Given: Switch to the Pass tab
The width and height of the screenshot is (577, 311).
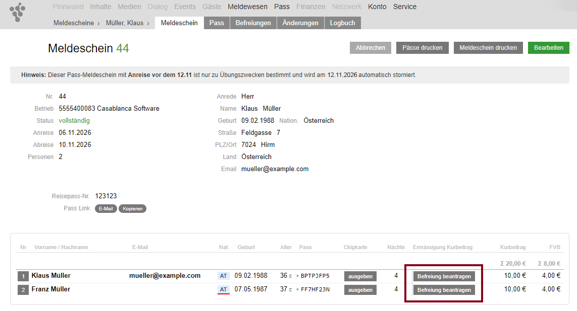Looking at the screenshot, I should coord(217,23).
